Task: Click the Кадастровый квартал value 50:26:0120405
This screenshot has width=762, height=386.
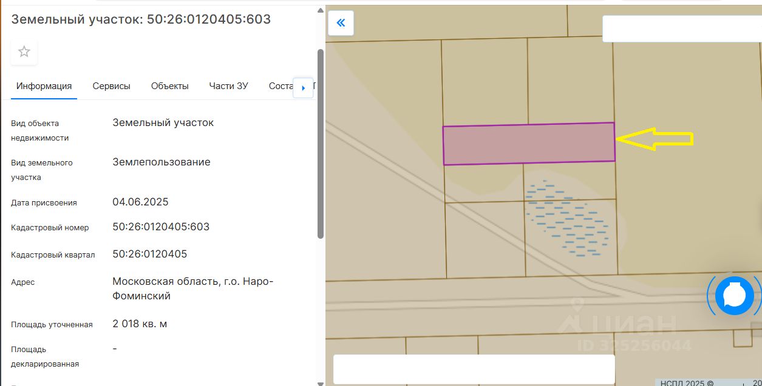Action: pyautogui.click(x=149, y=254)
